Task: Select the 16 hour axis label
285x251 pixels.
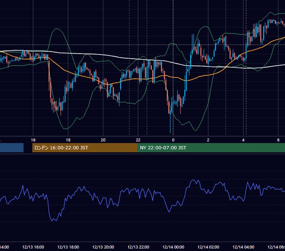Action: point(33,140)
